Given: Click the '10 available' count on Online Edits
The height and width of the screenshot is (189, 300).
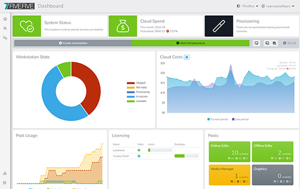Looking at the screenshot, I should pos(240,152).
